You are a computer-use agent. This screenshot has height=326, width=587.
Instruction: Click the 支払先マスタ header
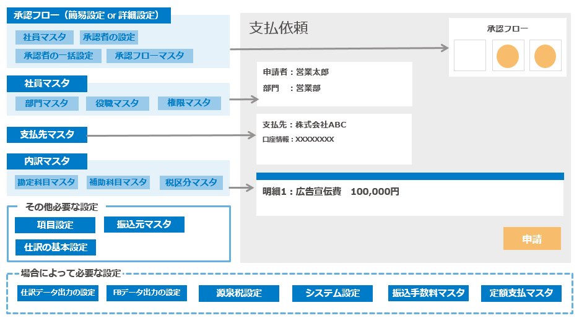47,134
